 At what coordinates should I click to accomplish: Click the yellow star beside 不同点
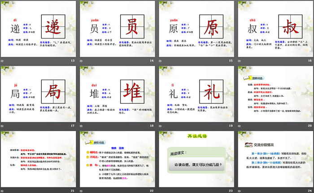88,157
